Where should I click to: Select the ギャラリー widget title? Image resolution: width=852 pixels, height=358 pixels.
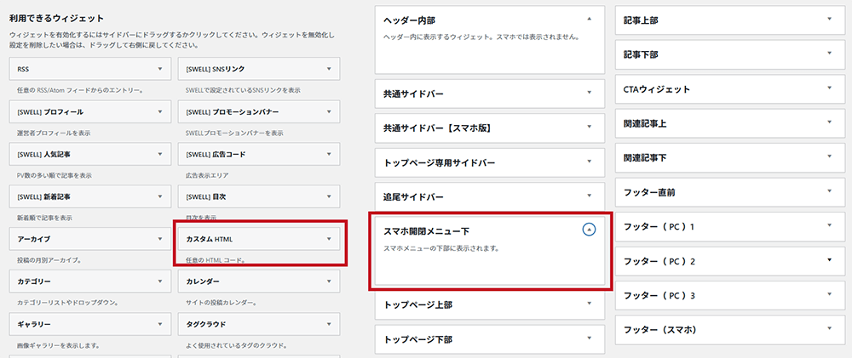click(x=34, y=324)
